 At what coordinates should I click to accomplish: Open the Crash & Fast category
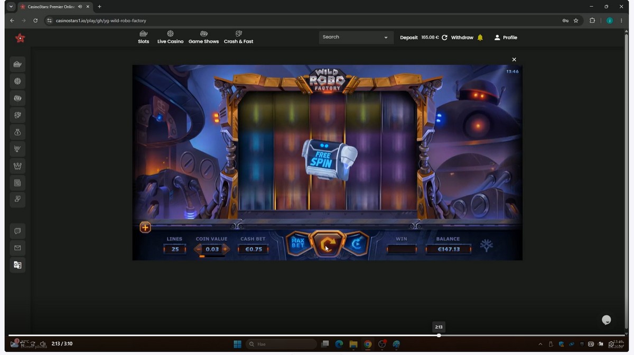[x=238, y=37]
